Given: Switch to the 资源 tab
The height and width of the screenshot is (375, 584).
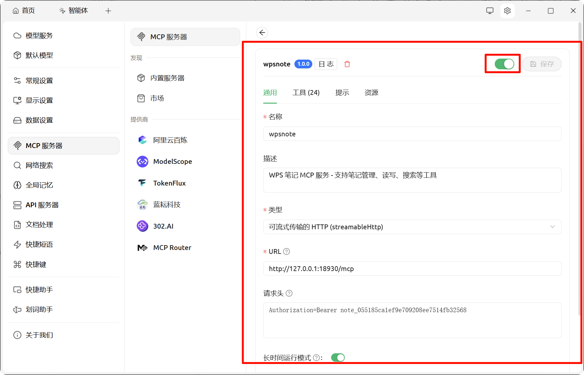Looking at the screenshot, I should pos(371,93).
